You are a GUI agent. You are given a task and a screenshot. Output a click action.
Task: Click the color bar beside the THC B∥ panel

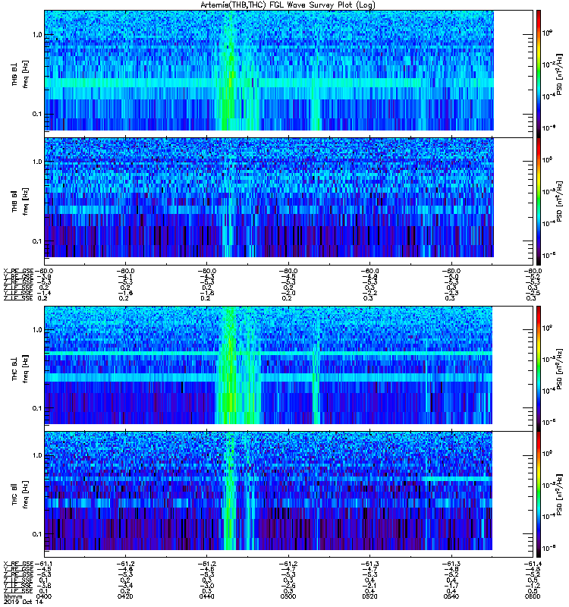[x=538, y=495]
